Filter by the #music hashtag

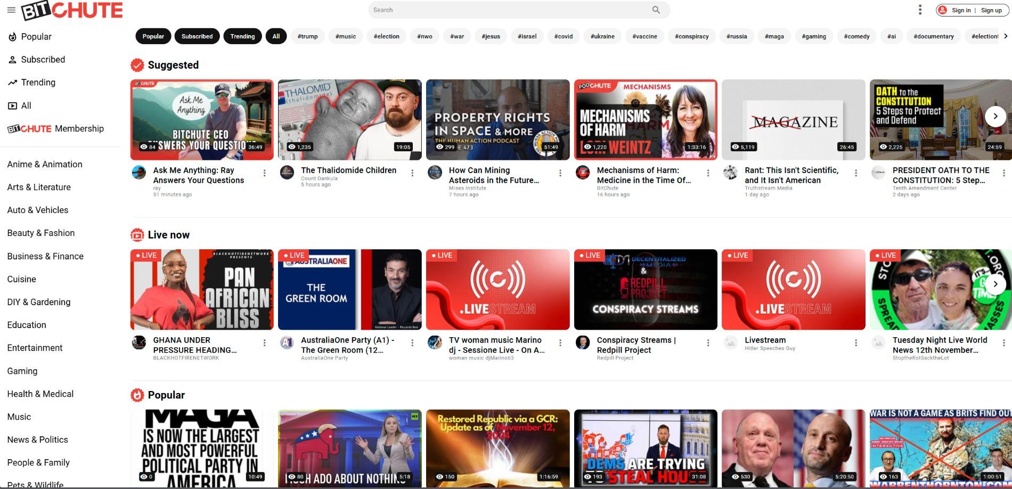[x=346, y=36]
